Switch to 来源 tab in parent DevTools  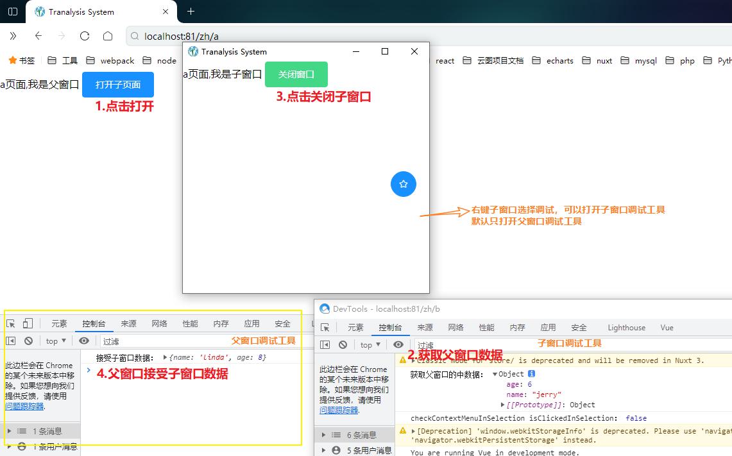click(128, 323)
